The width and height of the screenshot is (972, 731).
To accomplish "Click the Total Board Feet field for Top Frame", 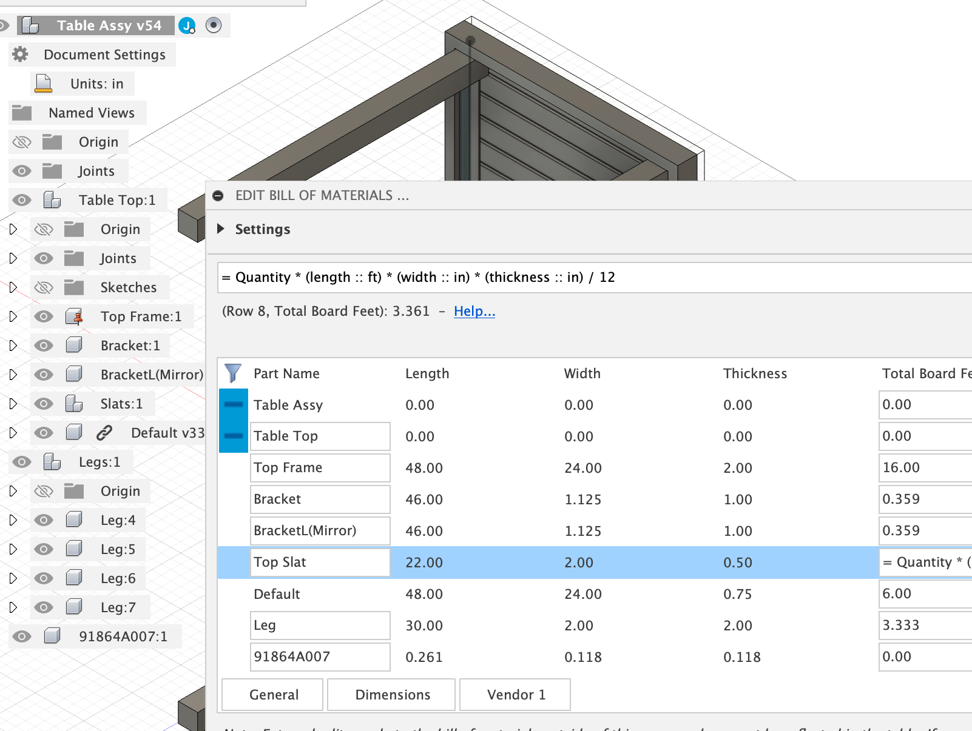I will click(923, 467).
